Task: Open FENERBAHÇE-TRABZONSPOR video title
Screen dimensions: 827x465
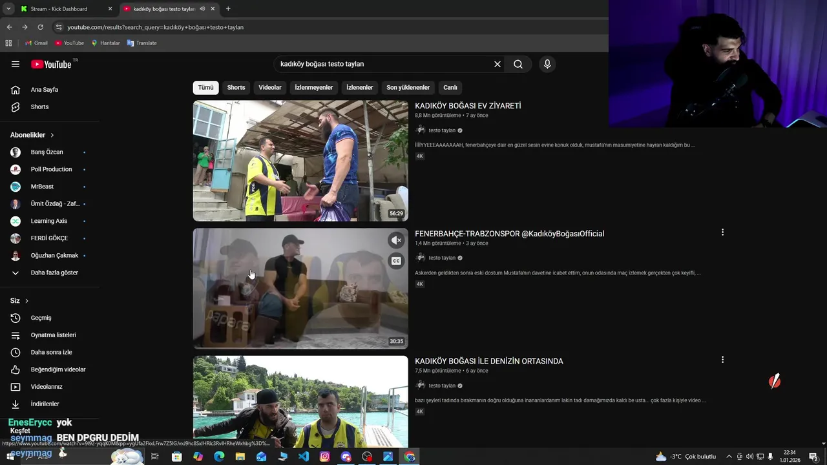Action: (x=510, y=234)
